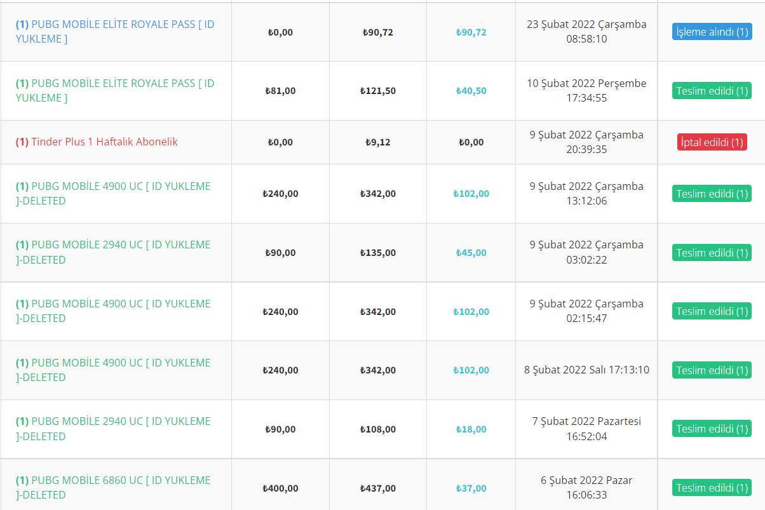Viewport: 765px width, 510px height.
Task: Open the 4900 UC order placed at 13:12:06
Action: (113, 194)
